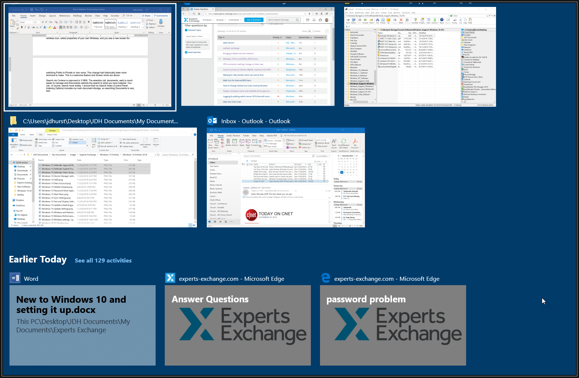Open the Group by dropdown in File Explorer
Viewport: 579px width, 378px height.
click(104, 139)
